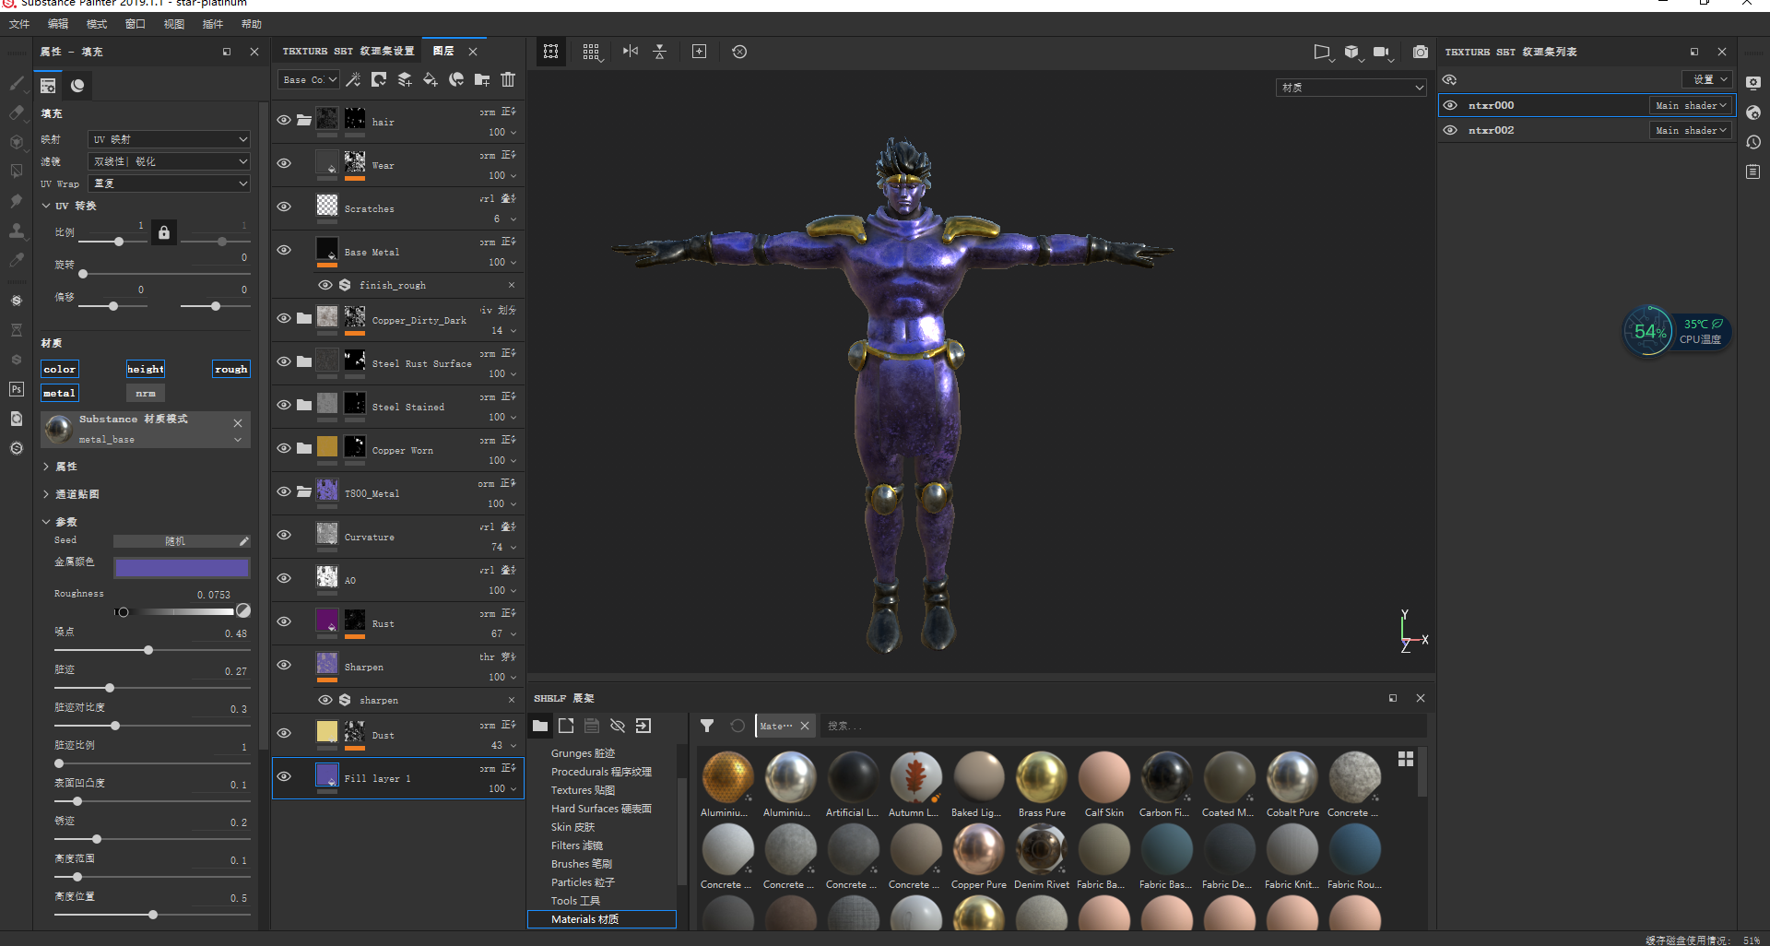Click the open folder icon in shelf toolbar

[x=540, y=726]
